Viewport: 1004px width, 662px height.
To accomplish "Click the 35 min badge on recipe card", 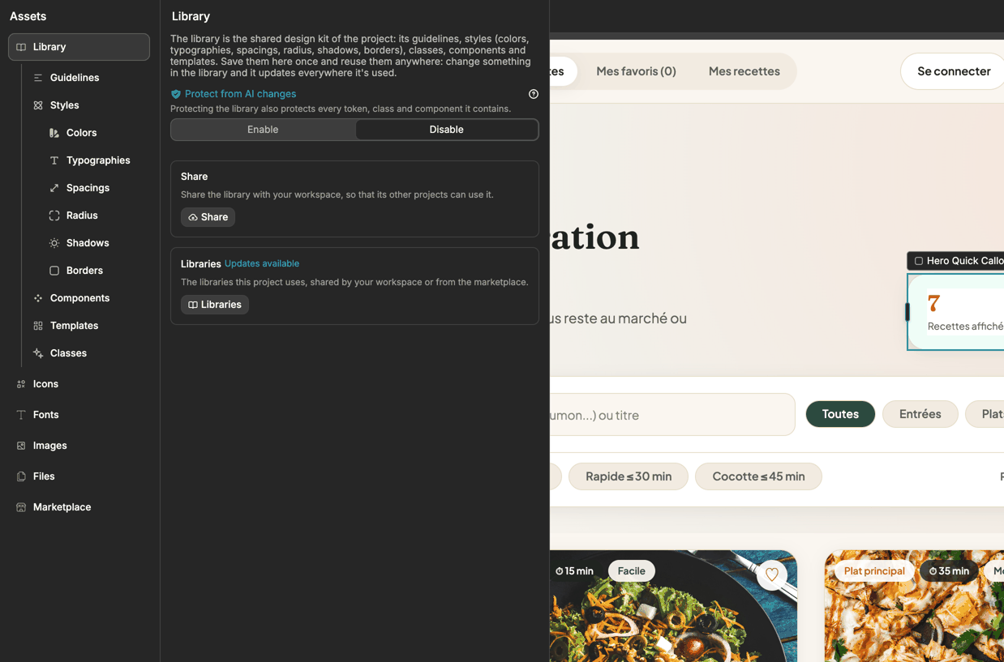I will coord(949,571).
